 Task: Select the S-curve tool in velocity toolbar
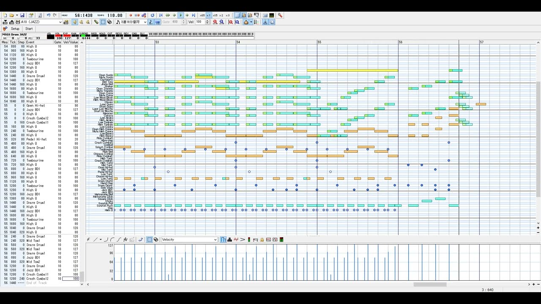point(119,239)
